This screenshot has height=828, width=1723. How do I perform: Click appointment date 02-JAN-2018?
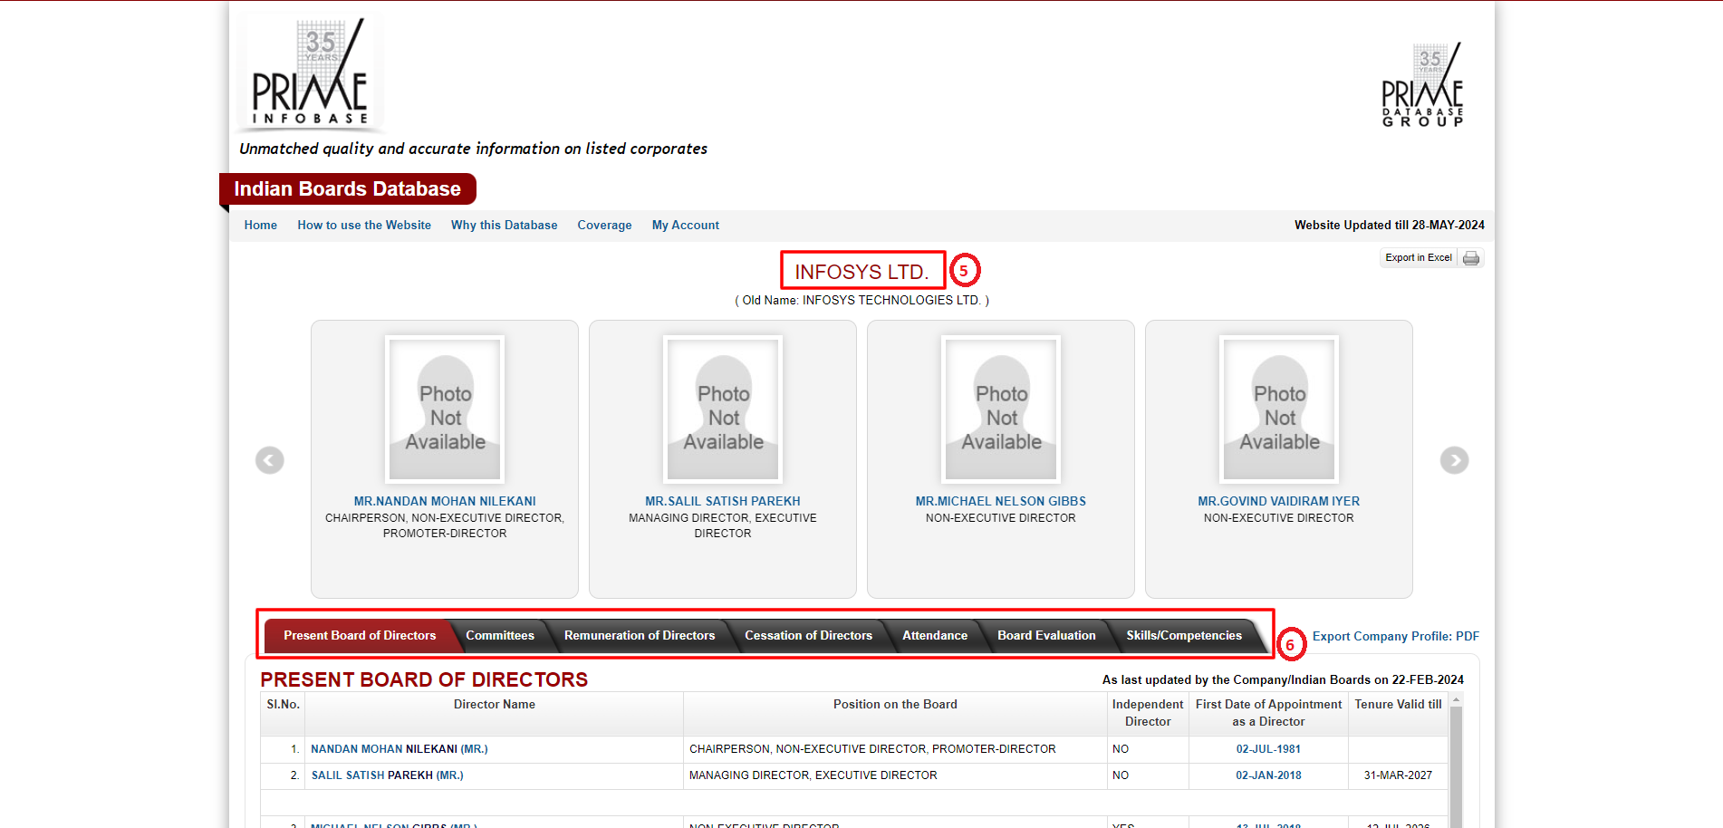(1268, 775)
